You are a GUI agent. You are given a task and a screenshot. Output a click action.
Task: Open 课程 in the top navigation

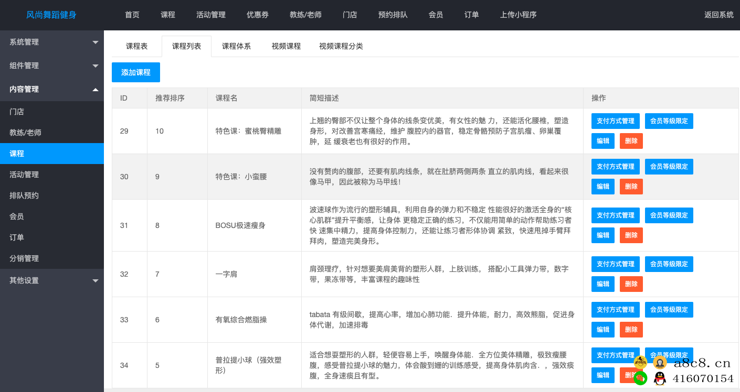[x=168, y=15]
